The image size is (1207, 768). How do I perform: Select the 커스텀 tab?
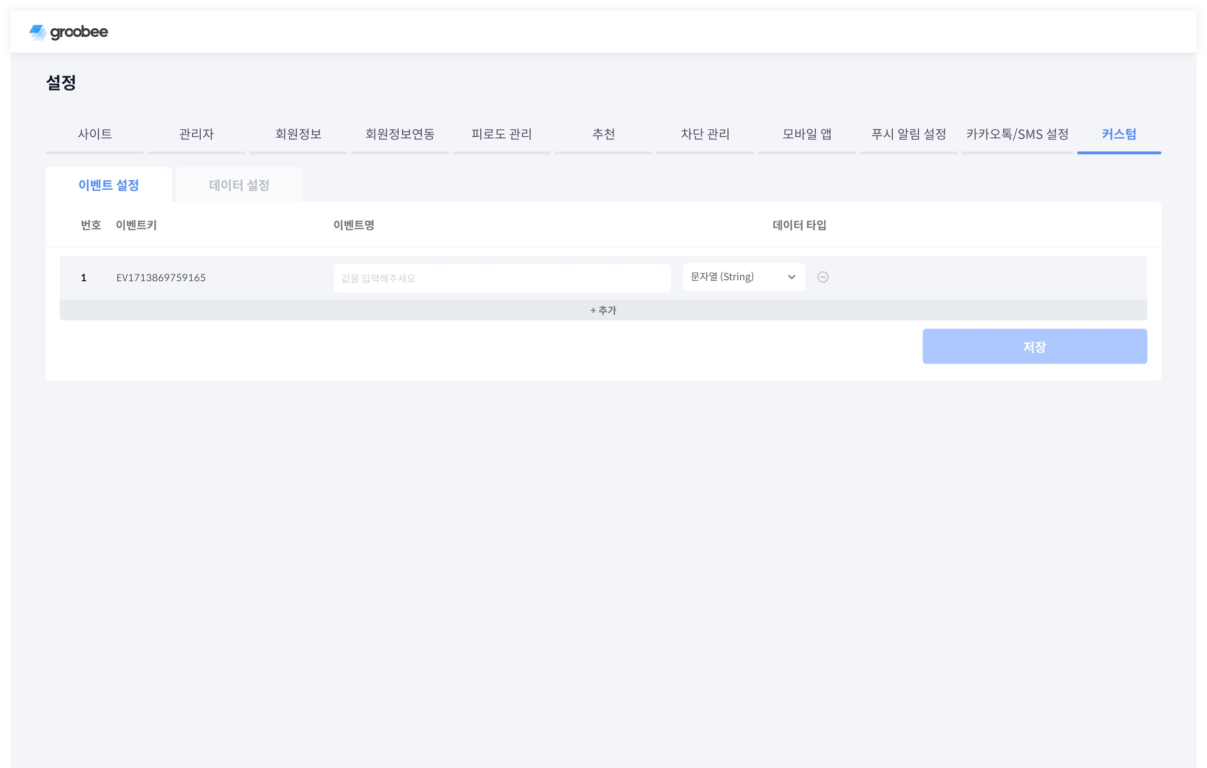(1118, 134)
